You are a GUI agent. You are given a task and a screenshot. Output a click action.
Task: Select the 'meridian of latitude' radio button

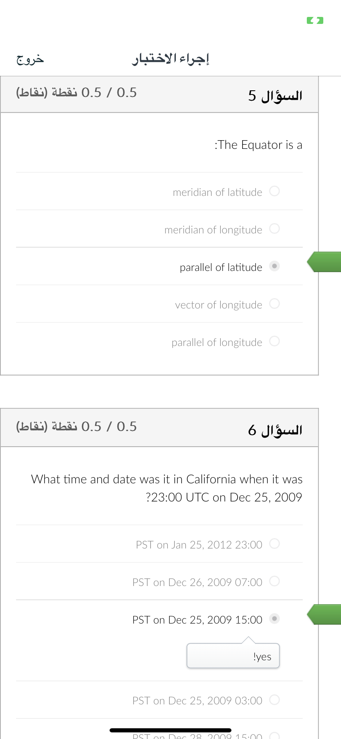click(x=274, y=191)
